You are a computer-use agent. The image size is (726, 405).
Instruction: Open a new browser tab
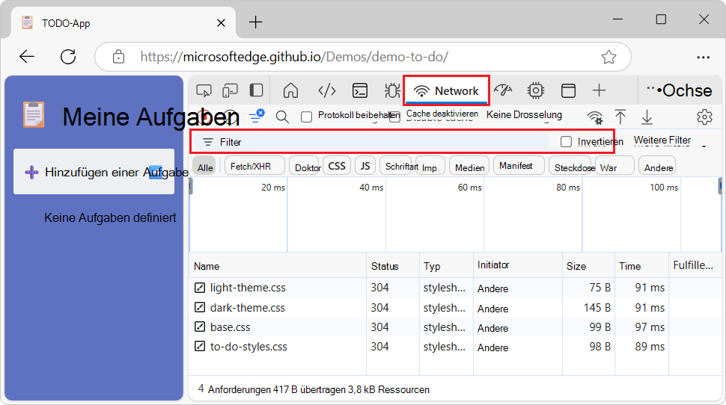tap(255, 22)
